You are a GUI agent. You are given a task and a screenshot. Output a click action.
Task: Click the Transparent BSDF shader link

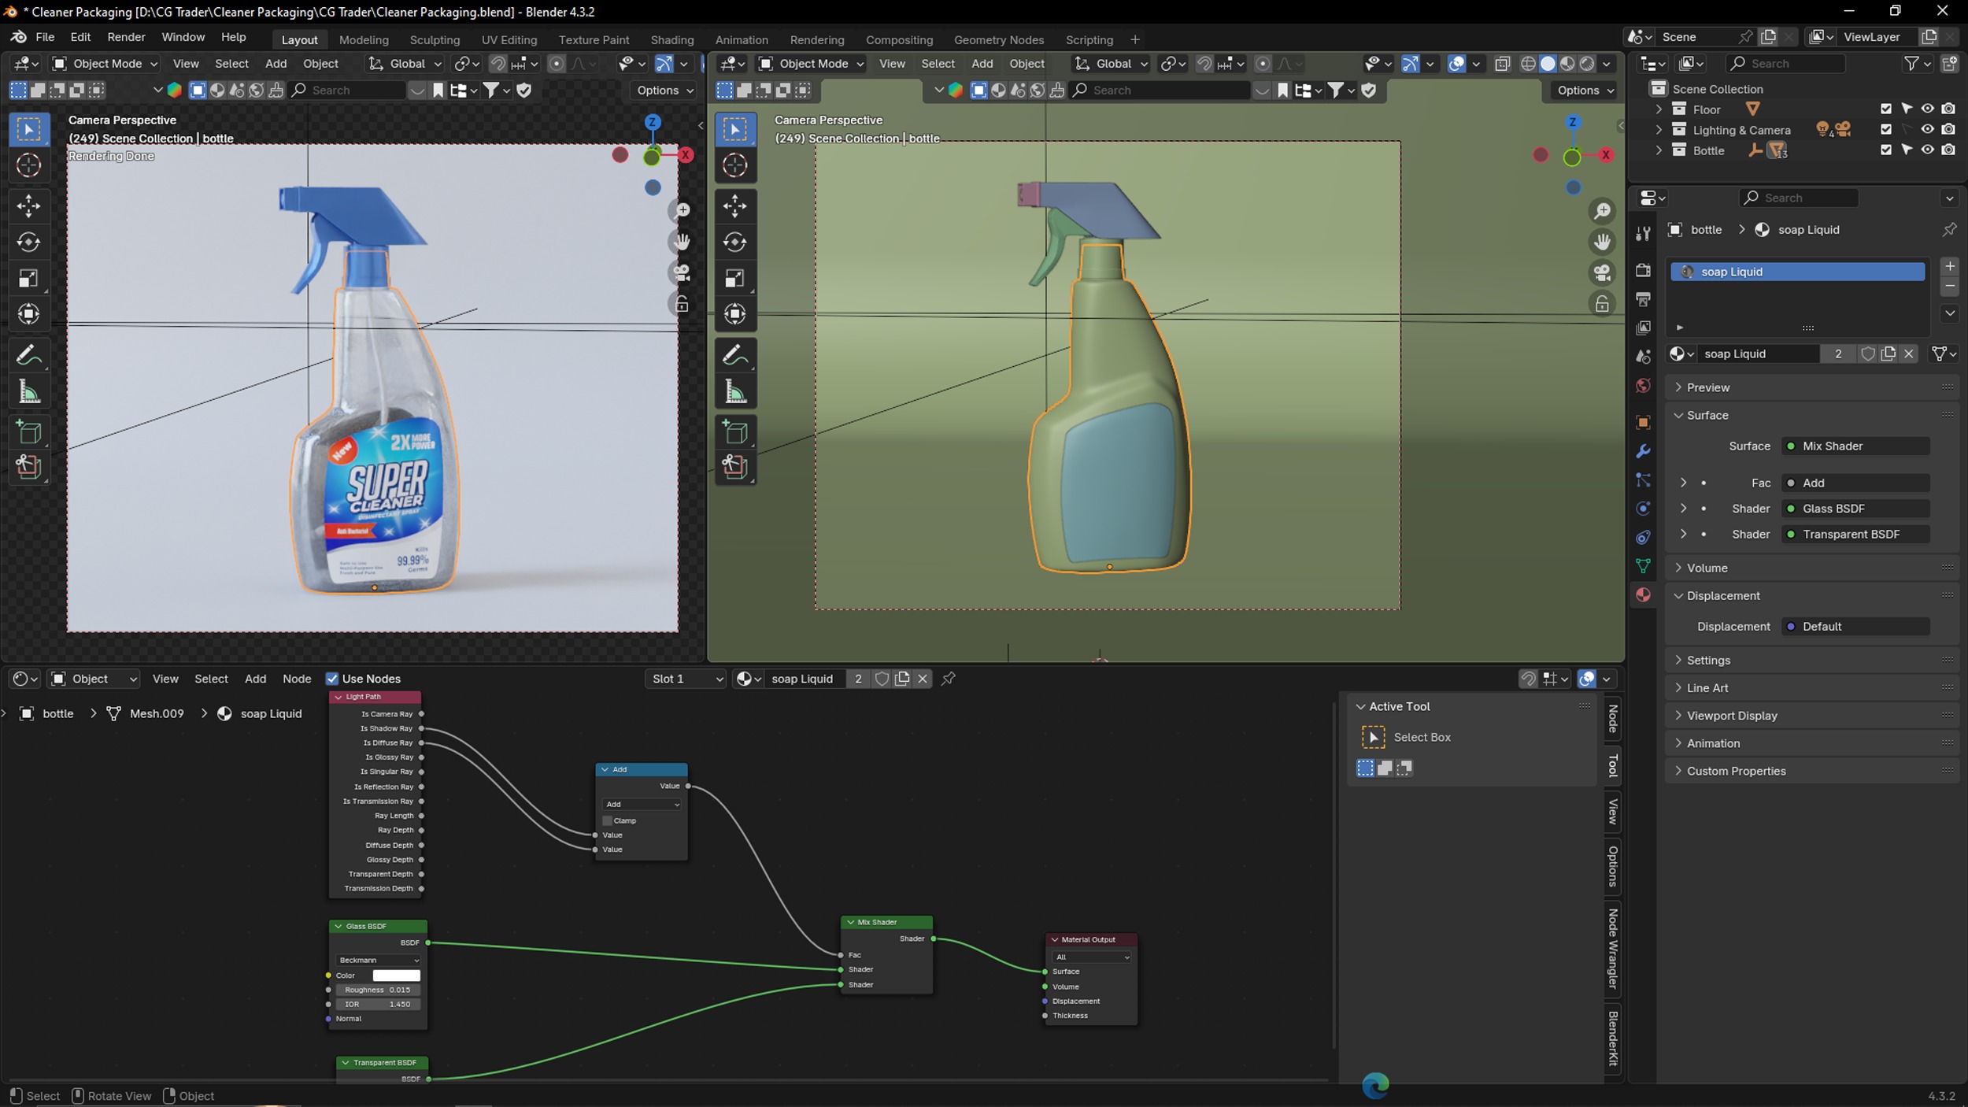(1855, 534)
